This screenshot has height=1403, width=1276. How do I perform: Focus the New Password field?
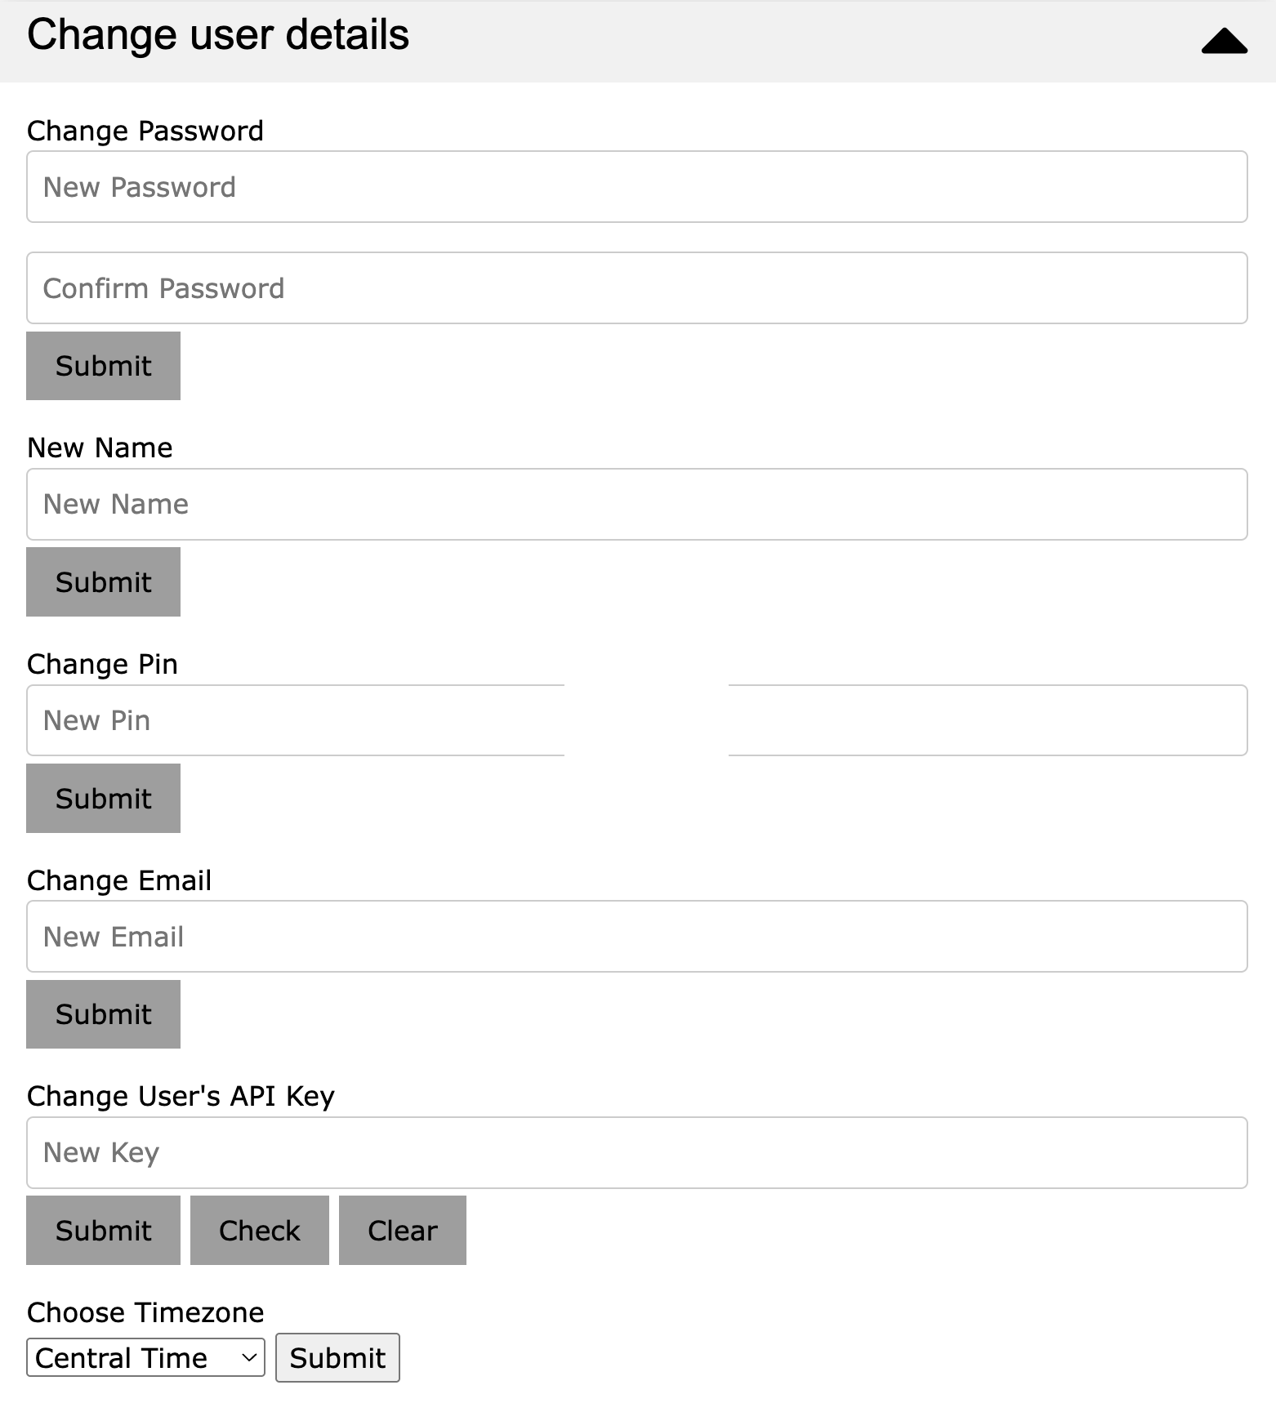(637, 186)
